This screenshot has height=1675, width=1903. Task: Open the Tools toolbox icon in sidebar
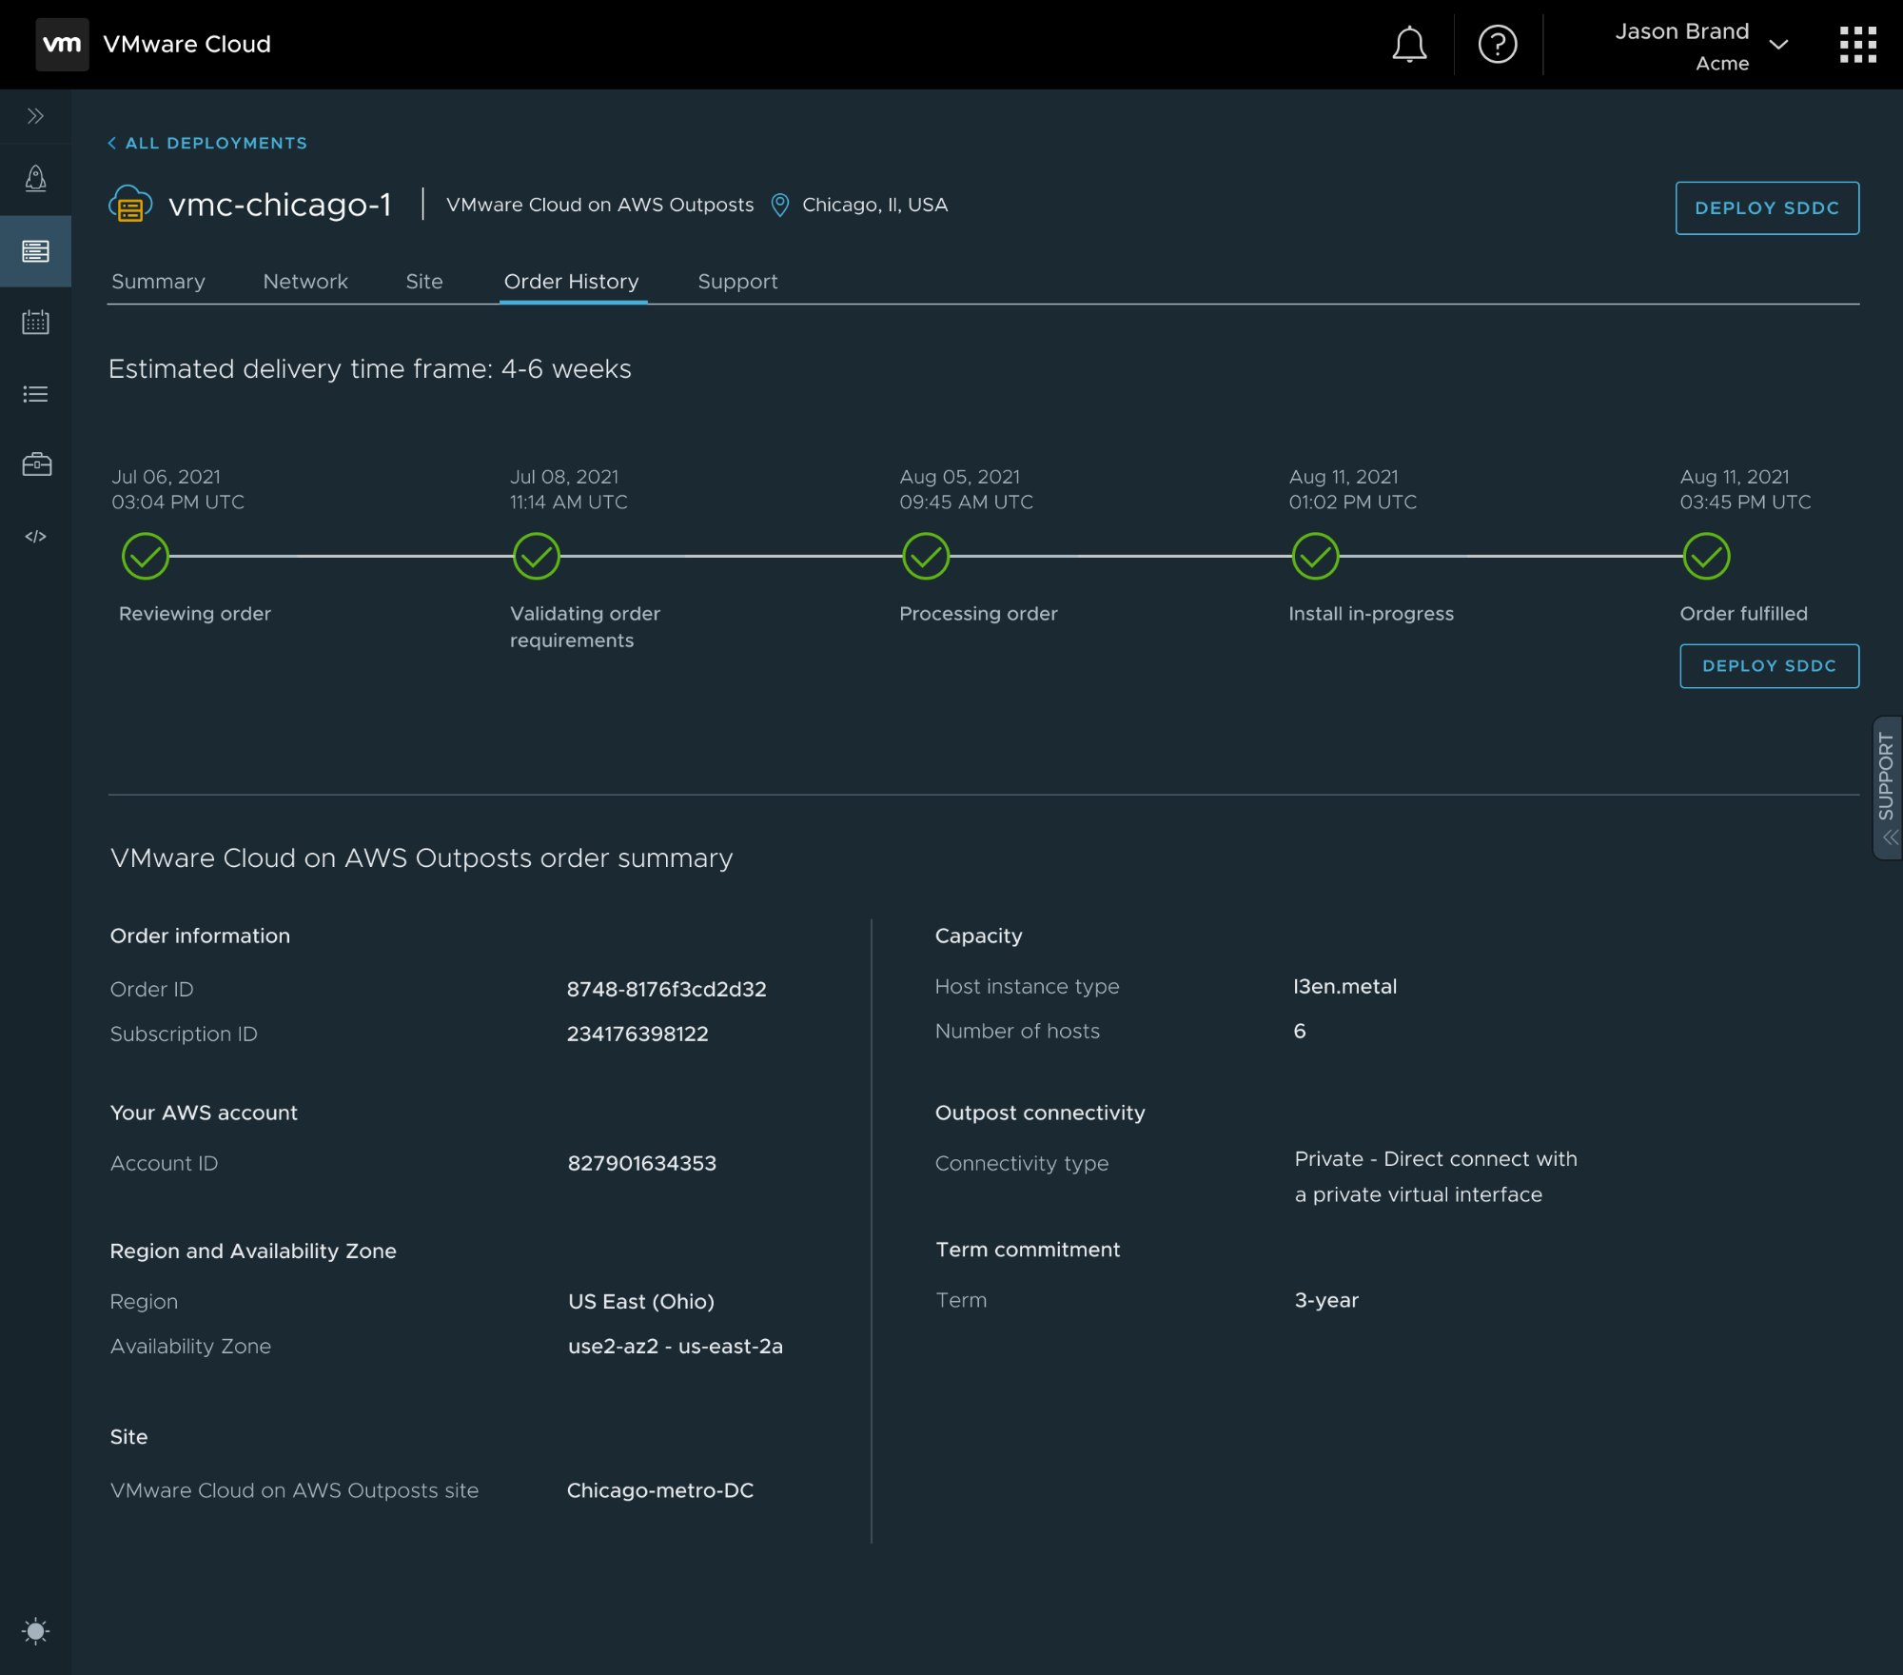[x=36, y=464]
